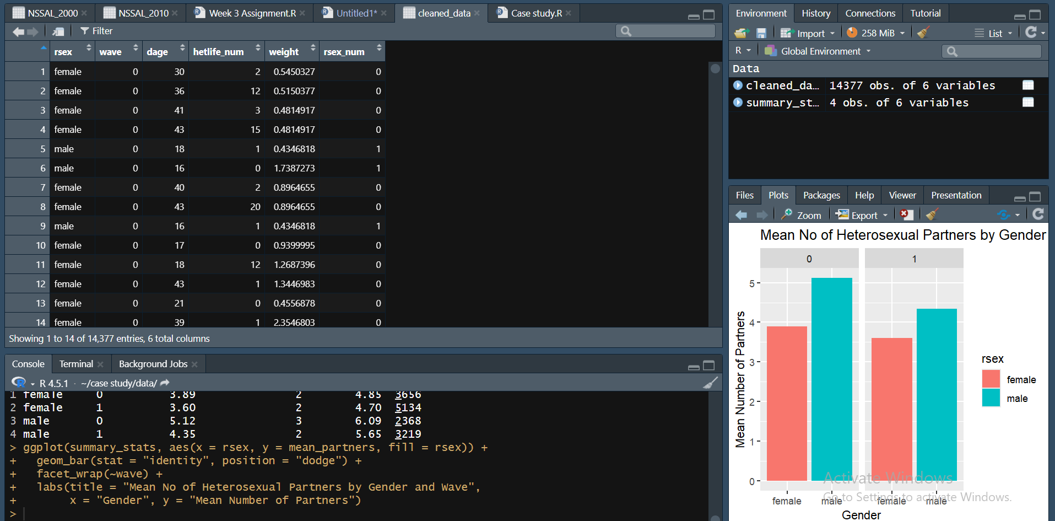Select weight cell 1.7387273
Image resolution: width=1055 pixels, height=521 pixels.
tap(294, 168)
